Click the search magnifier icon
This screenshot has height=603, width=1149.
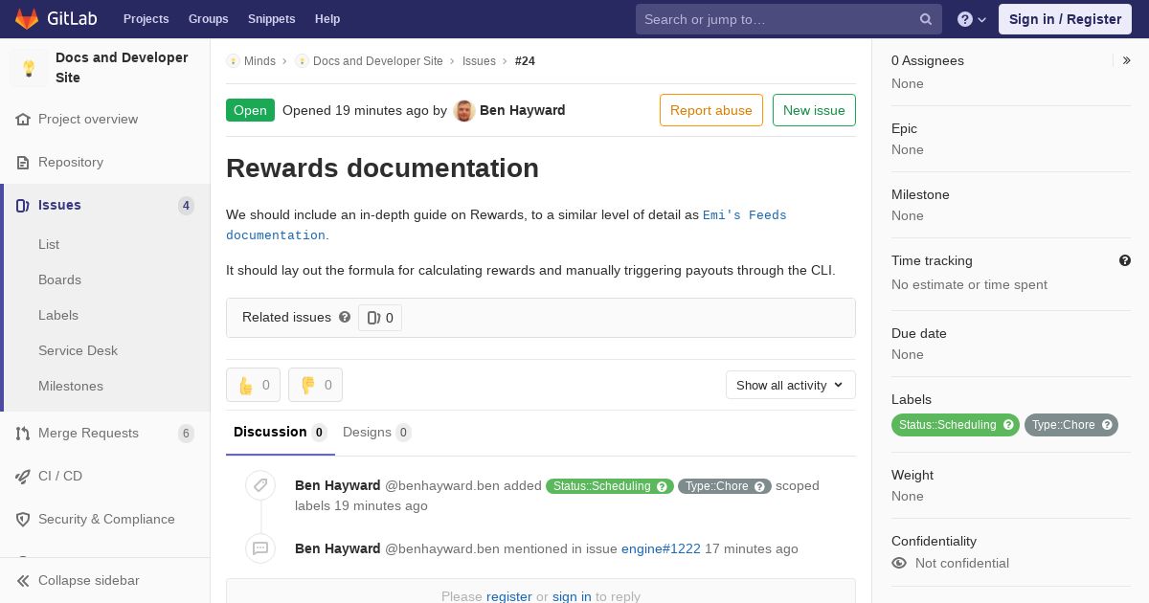point(926,19)
